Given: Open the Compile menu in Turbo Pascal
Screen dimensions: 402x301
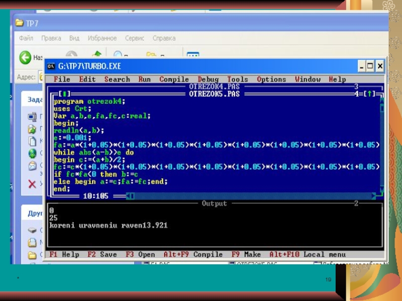Looking at the screenshot, I should click(174, 79).
